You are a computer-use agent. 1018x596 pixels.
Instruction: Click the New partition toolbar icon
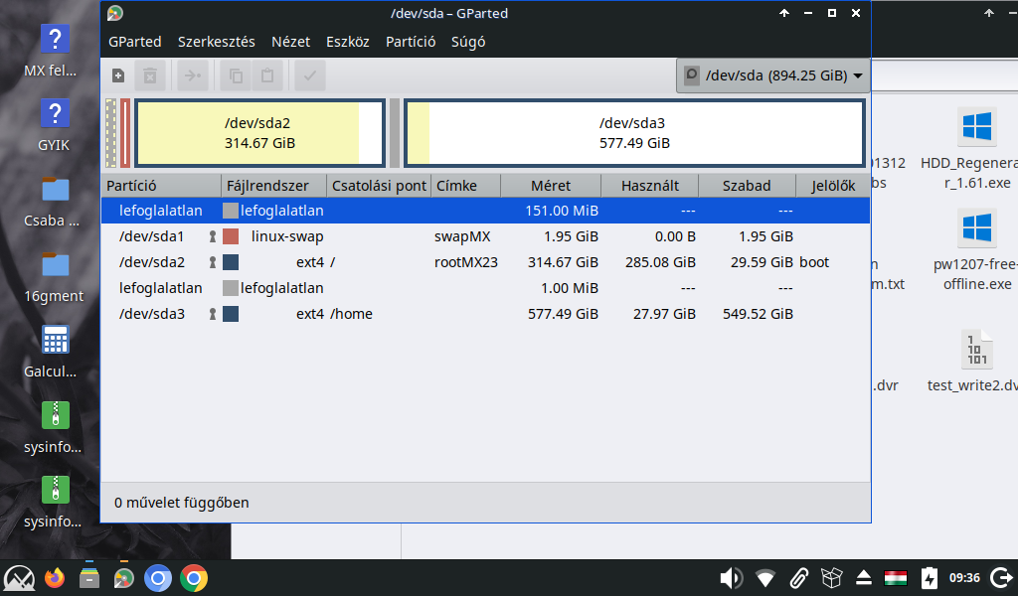click(x=118, y=75)
